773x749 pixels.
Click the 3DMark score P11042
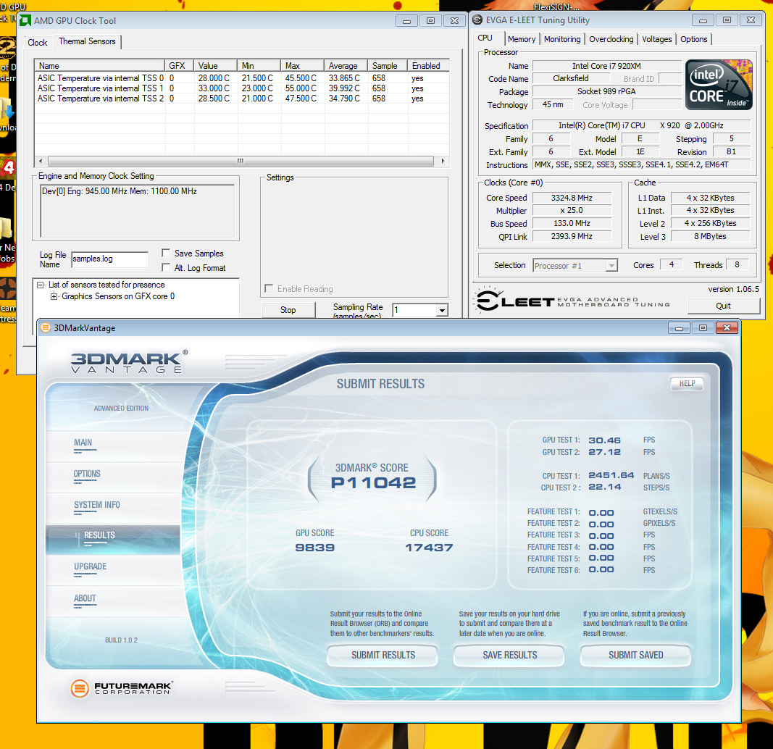373,482
